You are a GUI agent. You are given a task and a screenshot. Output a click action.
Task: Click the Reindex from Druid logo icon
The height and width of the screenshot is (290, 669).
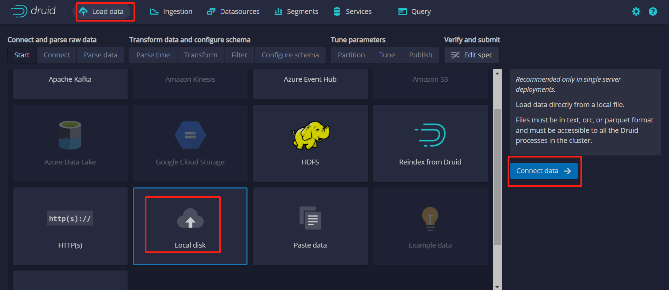430,135
